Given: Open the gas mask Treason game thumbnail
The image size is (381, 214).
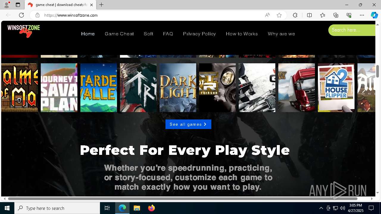Looking at the screenshot, I should click(x=217, y=88).
